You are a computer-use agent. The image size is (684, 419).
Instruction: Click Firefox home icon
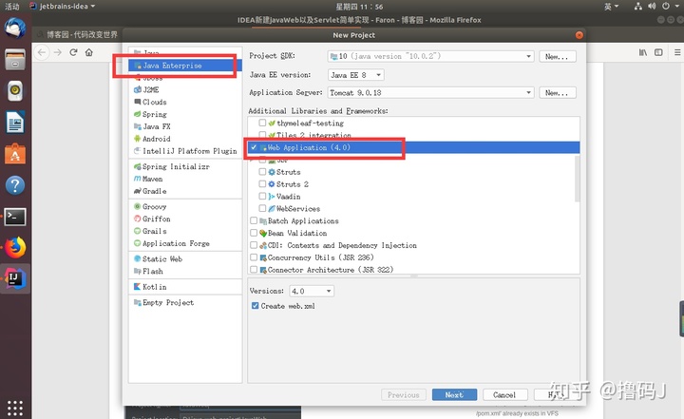point(89,52)
